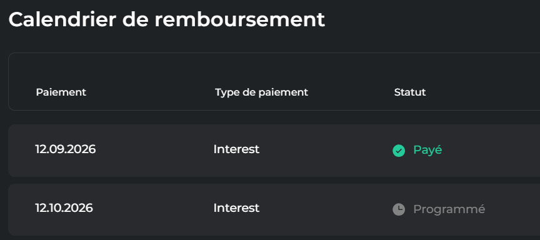Click the Calendrier de remboursement heading
540x240 pixels.
[167, 20]
